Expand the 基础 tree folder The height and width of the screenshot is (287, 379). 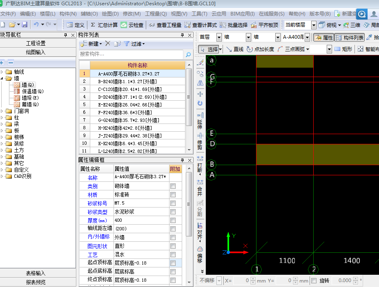(2, 157)
